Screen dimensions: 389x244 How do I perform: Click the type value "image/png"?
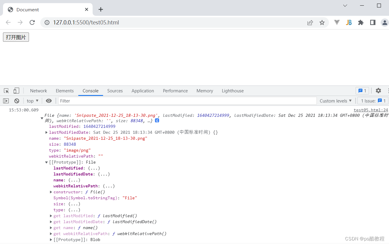tap(77, 150)
